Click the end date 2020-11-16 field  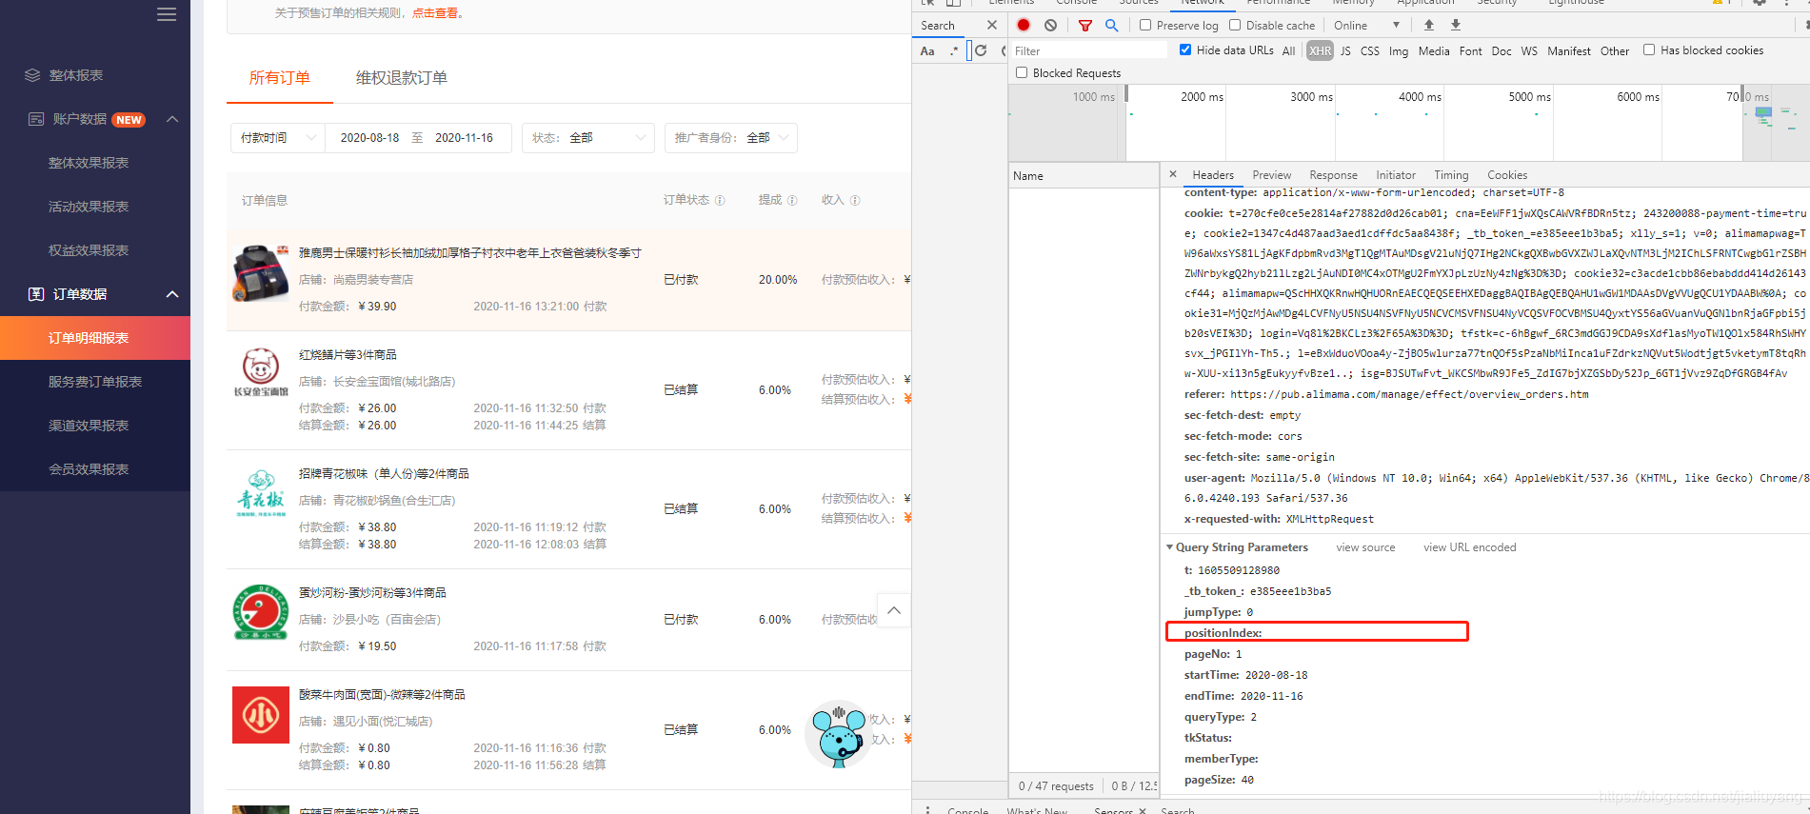point(465,138)
